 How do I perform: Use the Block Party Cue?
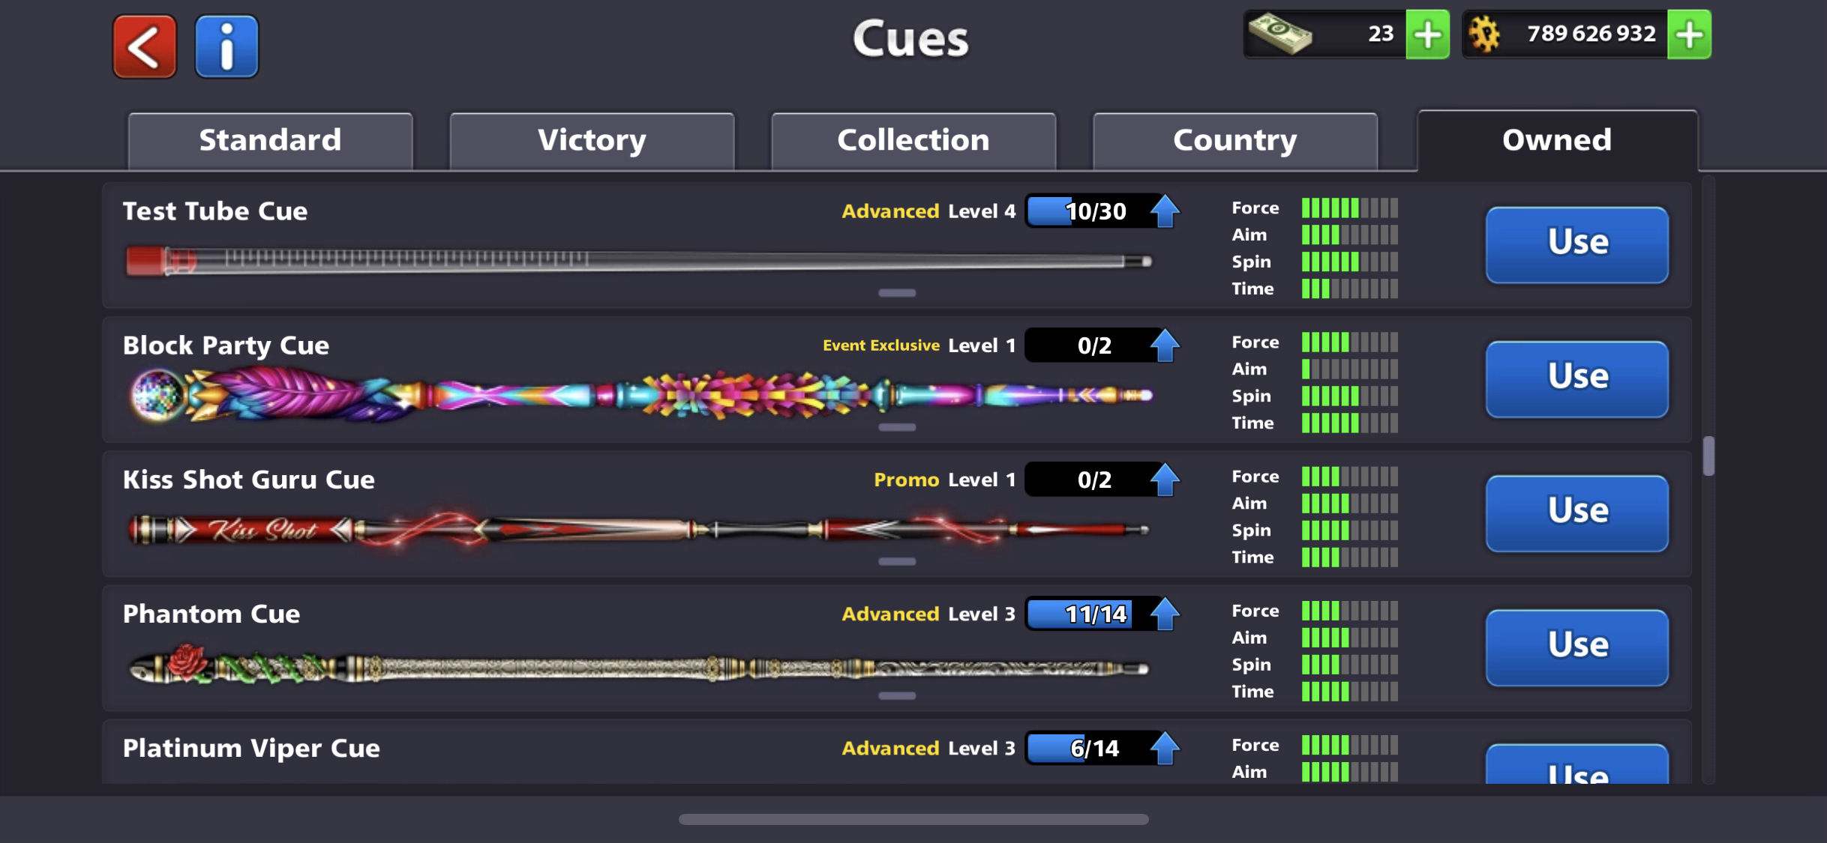point(1577,378)
